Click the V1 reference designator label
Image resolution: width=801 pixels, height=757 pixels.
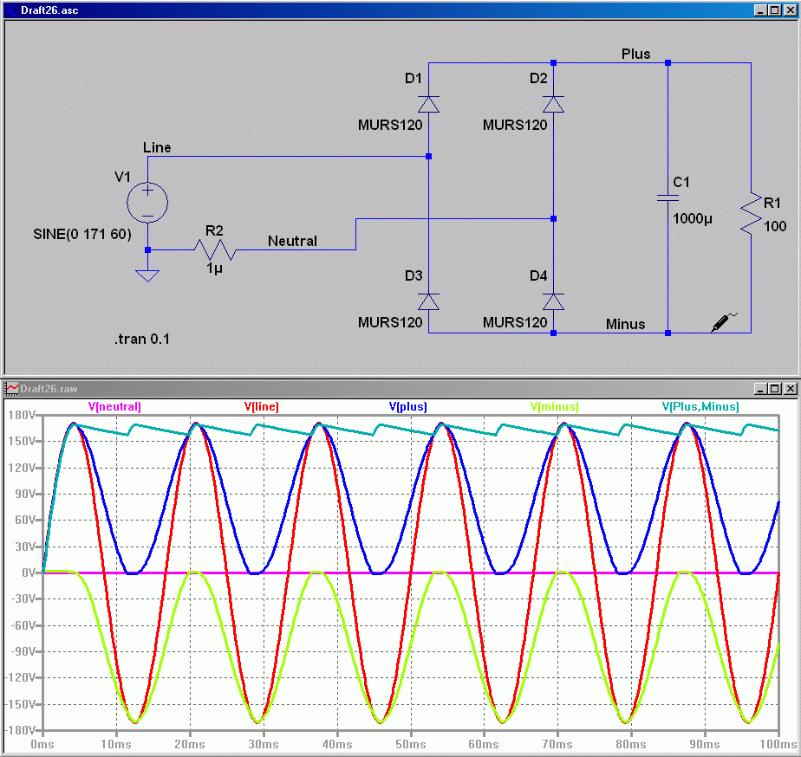pos(122,178)
